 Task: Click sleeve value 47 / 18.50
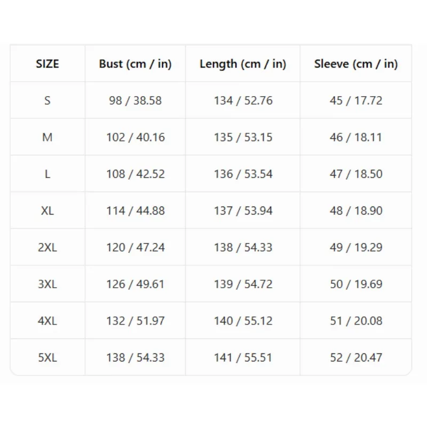356,174
